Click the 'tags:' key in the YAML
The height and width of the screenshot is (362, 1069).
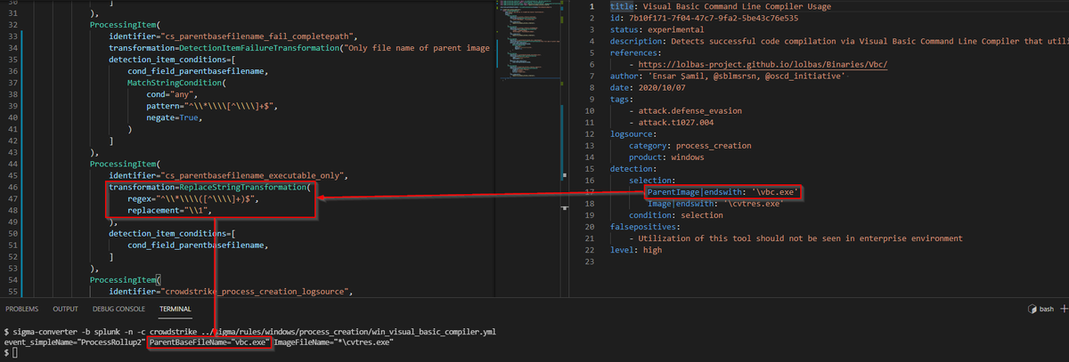click(x=623, y=99)
